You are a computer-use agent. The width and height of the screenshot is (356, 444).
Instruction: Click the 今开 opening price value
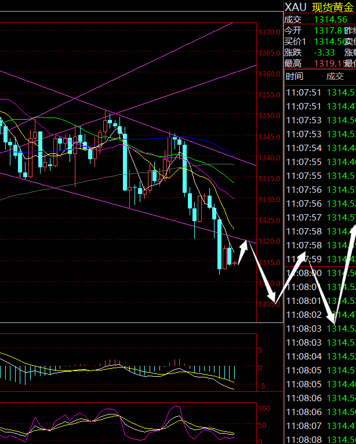327,30
